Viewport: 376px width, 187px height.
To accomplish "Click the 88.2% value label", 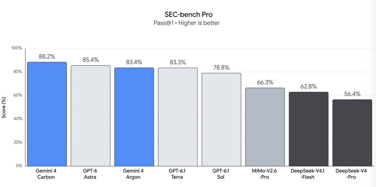I will coord(47,57).
